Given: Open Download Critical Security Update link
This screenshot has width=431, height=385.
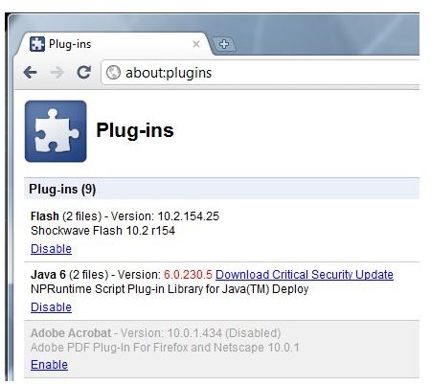Looking at the screenshot, I should 305,275.
